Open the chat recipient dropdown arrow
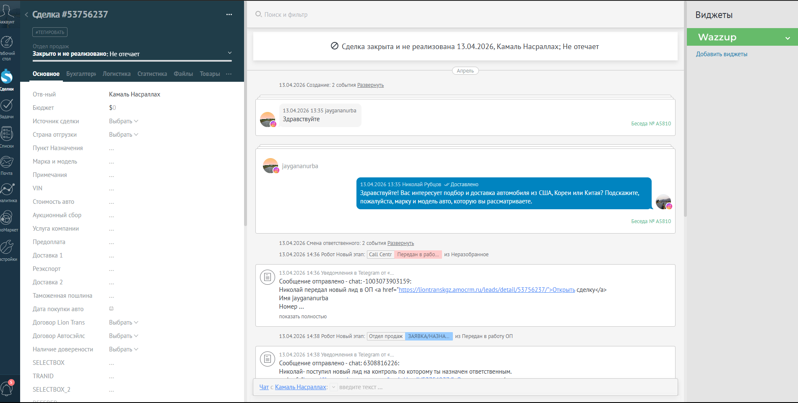The height and width of the screenshot is (403, 798). pos(333,387)
